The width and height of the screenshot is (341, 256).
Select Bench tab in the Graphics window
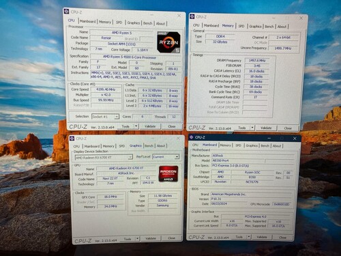coord(149,146)
